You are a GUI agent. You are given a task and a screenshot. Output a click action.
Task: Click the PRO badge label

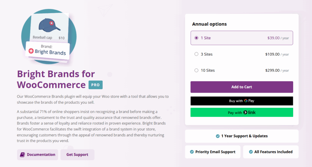click(95, 85)
